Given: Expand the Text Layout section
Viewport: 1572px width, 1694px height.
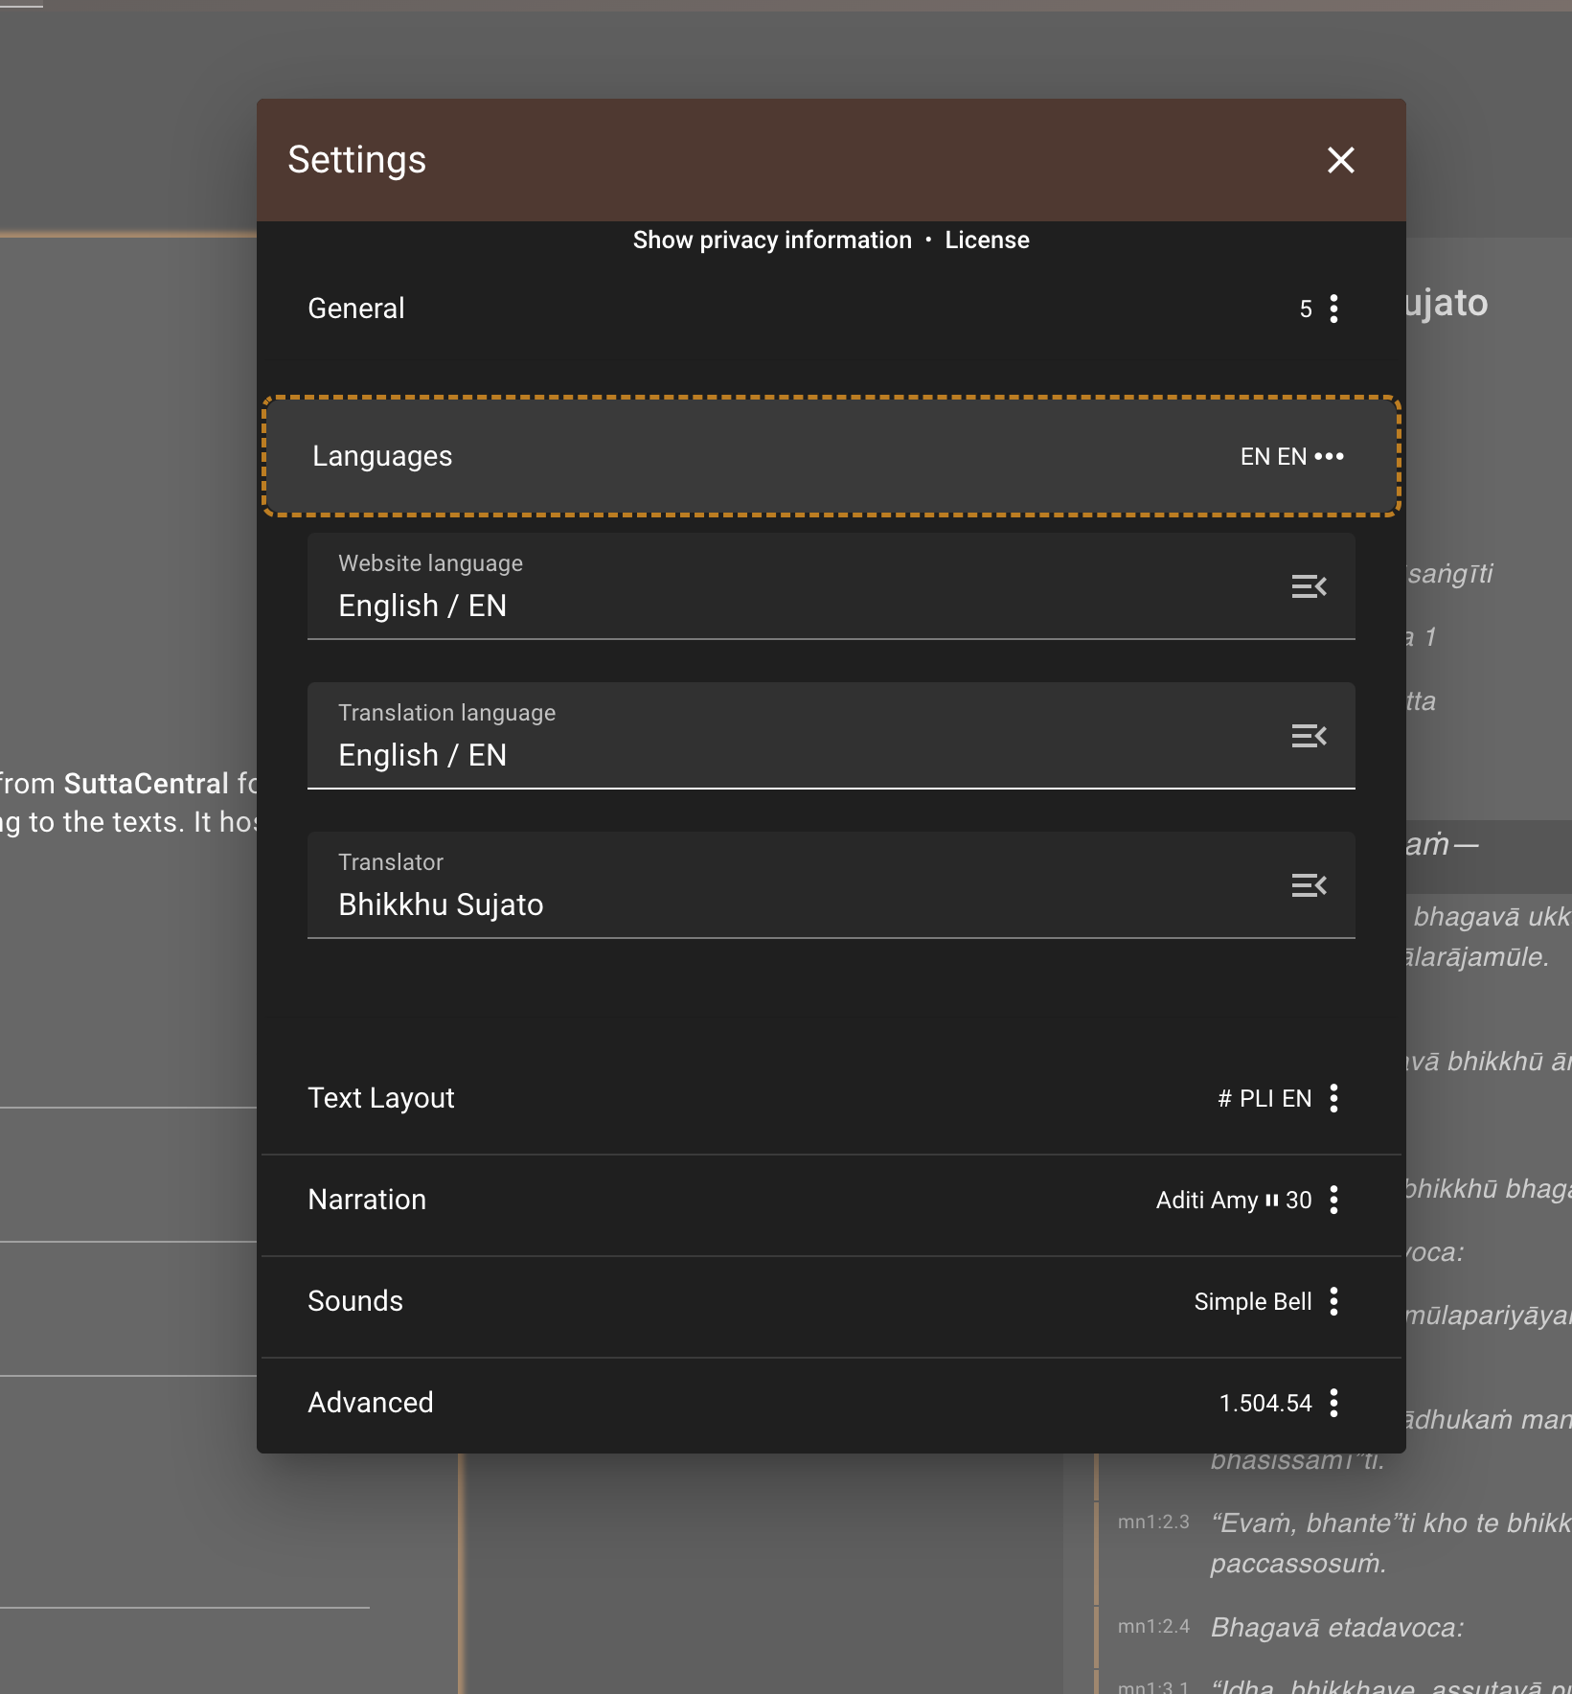Looking at the screenshot, I should coord(831,1098).
